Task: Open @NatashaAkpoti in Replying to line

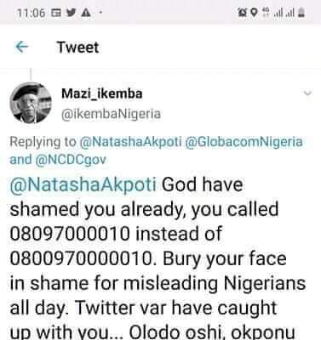Action: point(130,142)
